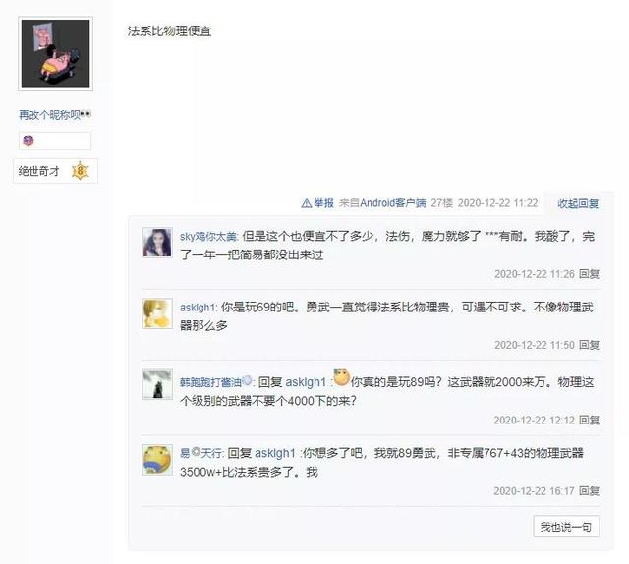Open the asklgh1 username in second comment
Viewport: 629px width, 564px height.
[198, 308]
